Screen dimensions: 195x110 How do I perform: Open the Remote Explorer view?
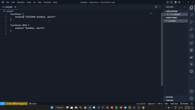[191, 36]
